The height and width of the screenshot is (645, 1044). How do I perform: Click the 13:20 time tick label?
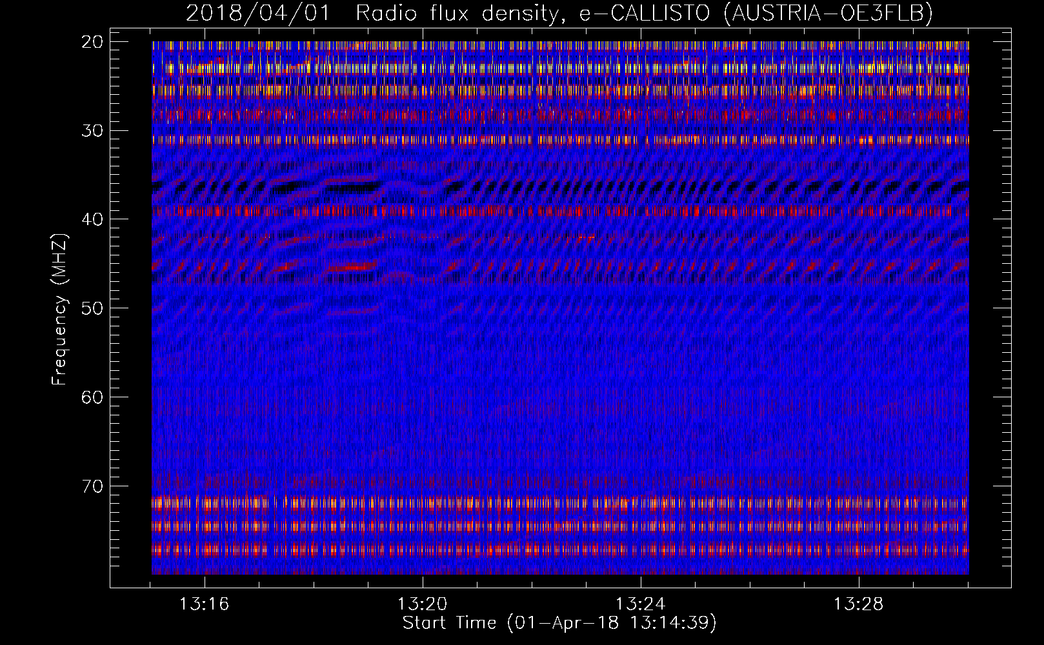point(423,604)
